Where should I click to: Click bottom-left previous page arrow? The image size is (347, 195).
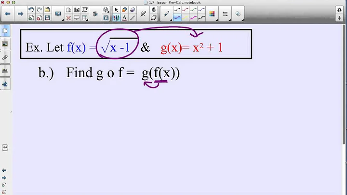(4, 170)
